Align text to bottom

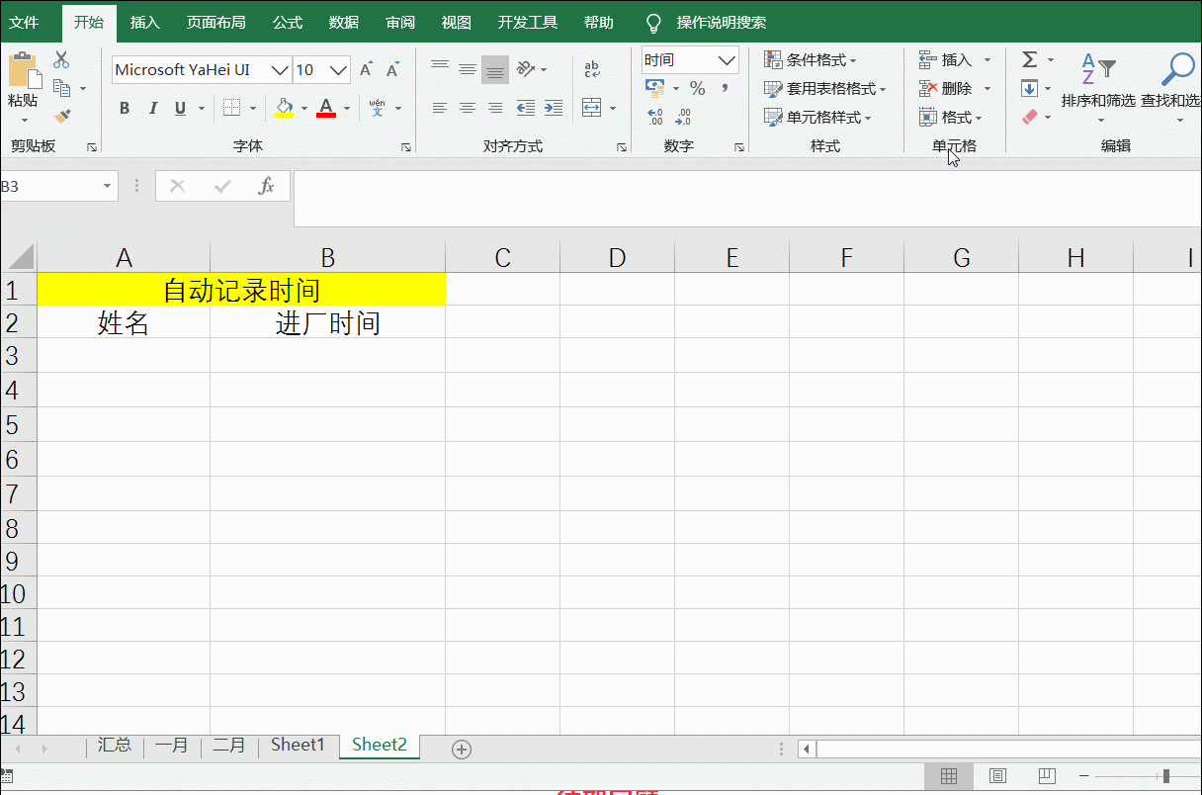point(495,69)
